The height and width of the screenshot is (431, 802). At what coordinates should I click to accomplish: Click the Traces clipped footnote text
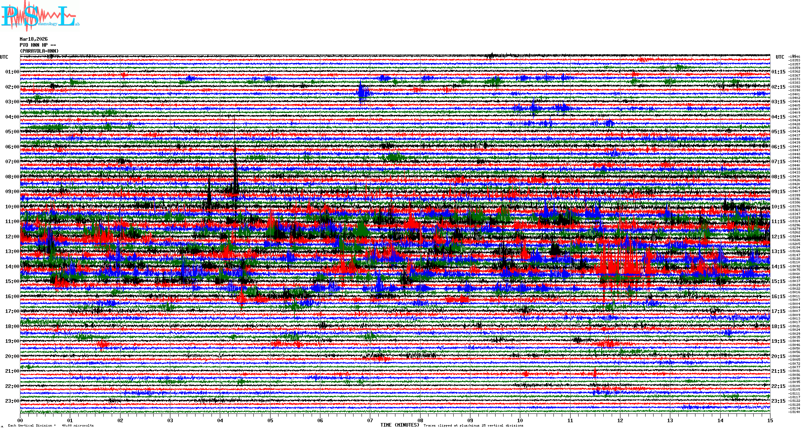tap(473, 425)
